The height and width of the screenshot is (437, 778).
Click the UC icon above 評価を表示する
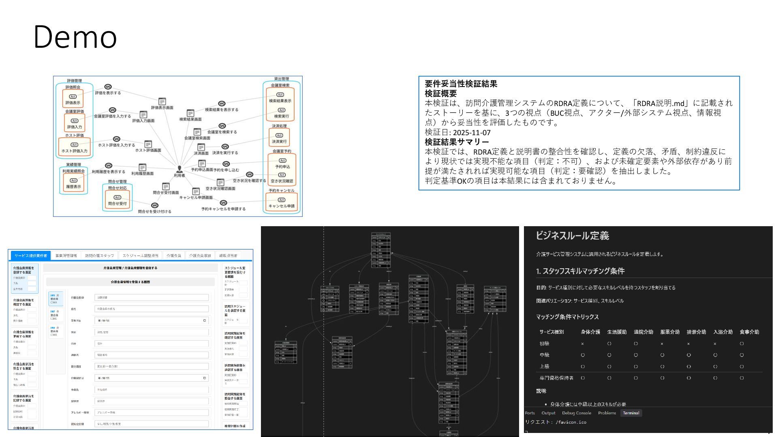point(108,87)
